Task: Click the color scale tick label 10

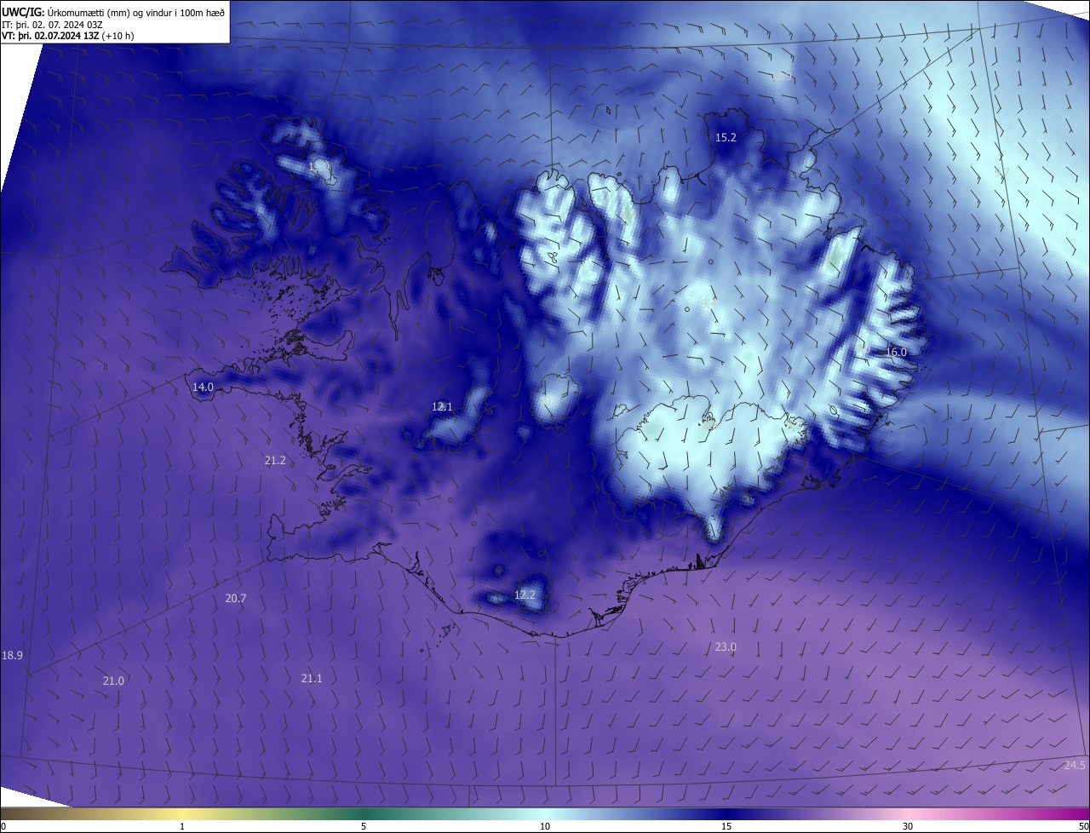Action: (x=545, y=826)
